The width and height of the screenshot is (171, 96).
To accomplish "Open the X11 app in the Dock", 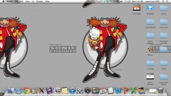I will [x=42, y=91].
